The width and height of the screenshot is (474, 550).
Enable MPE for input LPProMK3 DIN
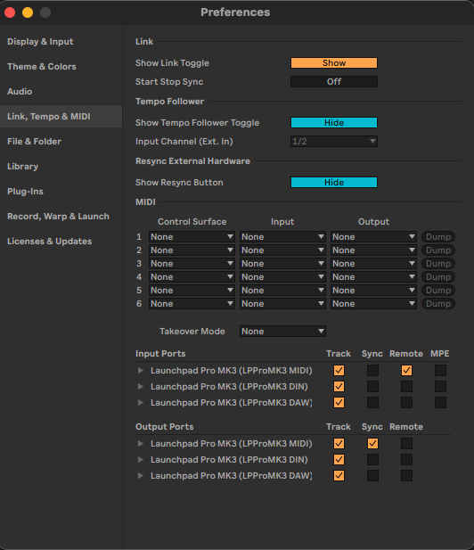[440, 387]
